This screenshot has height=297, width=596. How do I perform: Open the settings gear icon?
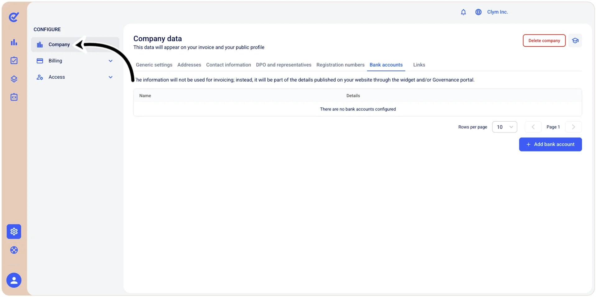[x=14, y=231]
